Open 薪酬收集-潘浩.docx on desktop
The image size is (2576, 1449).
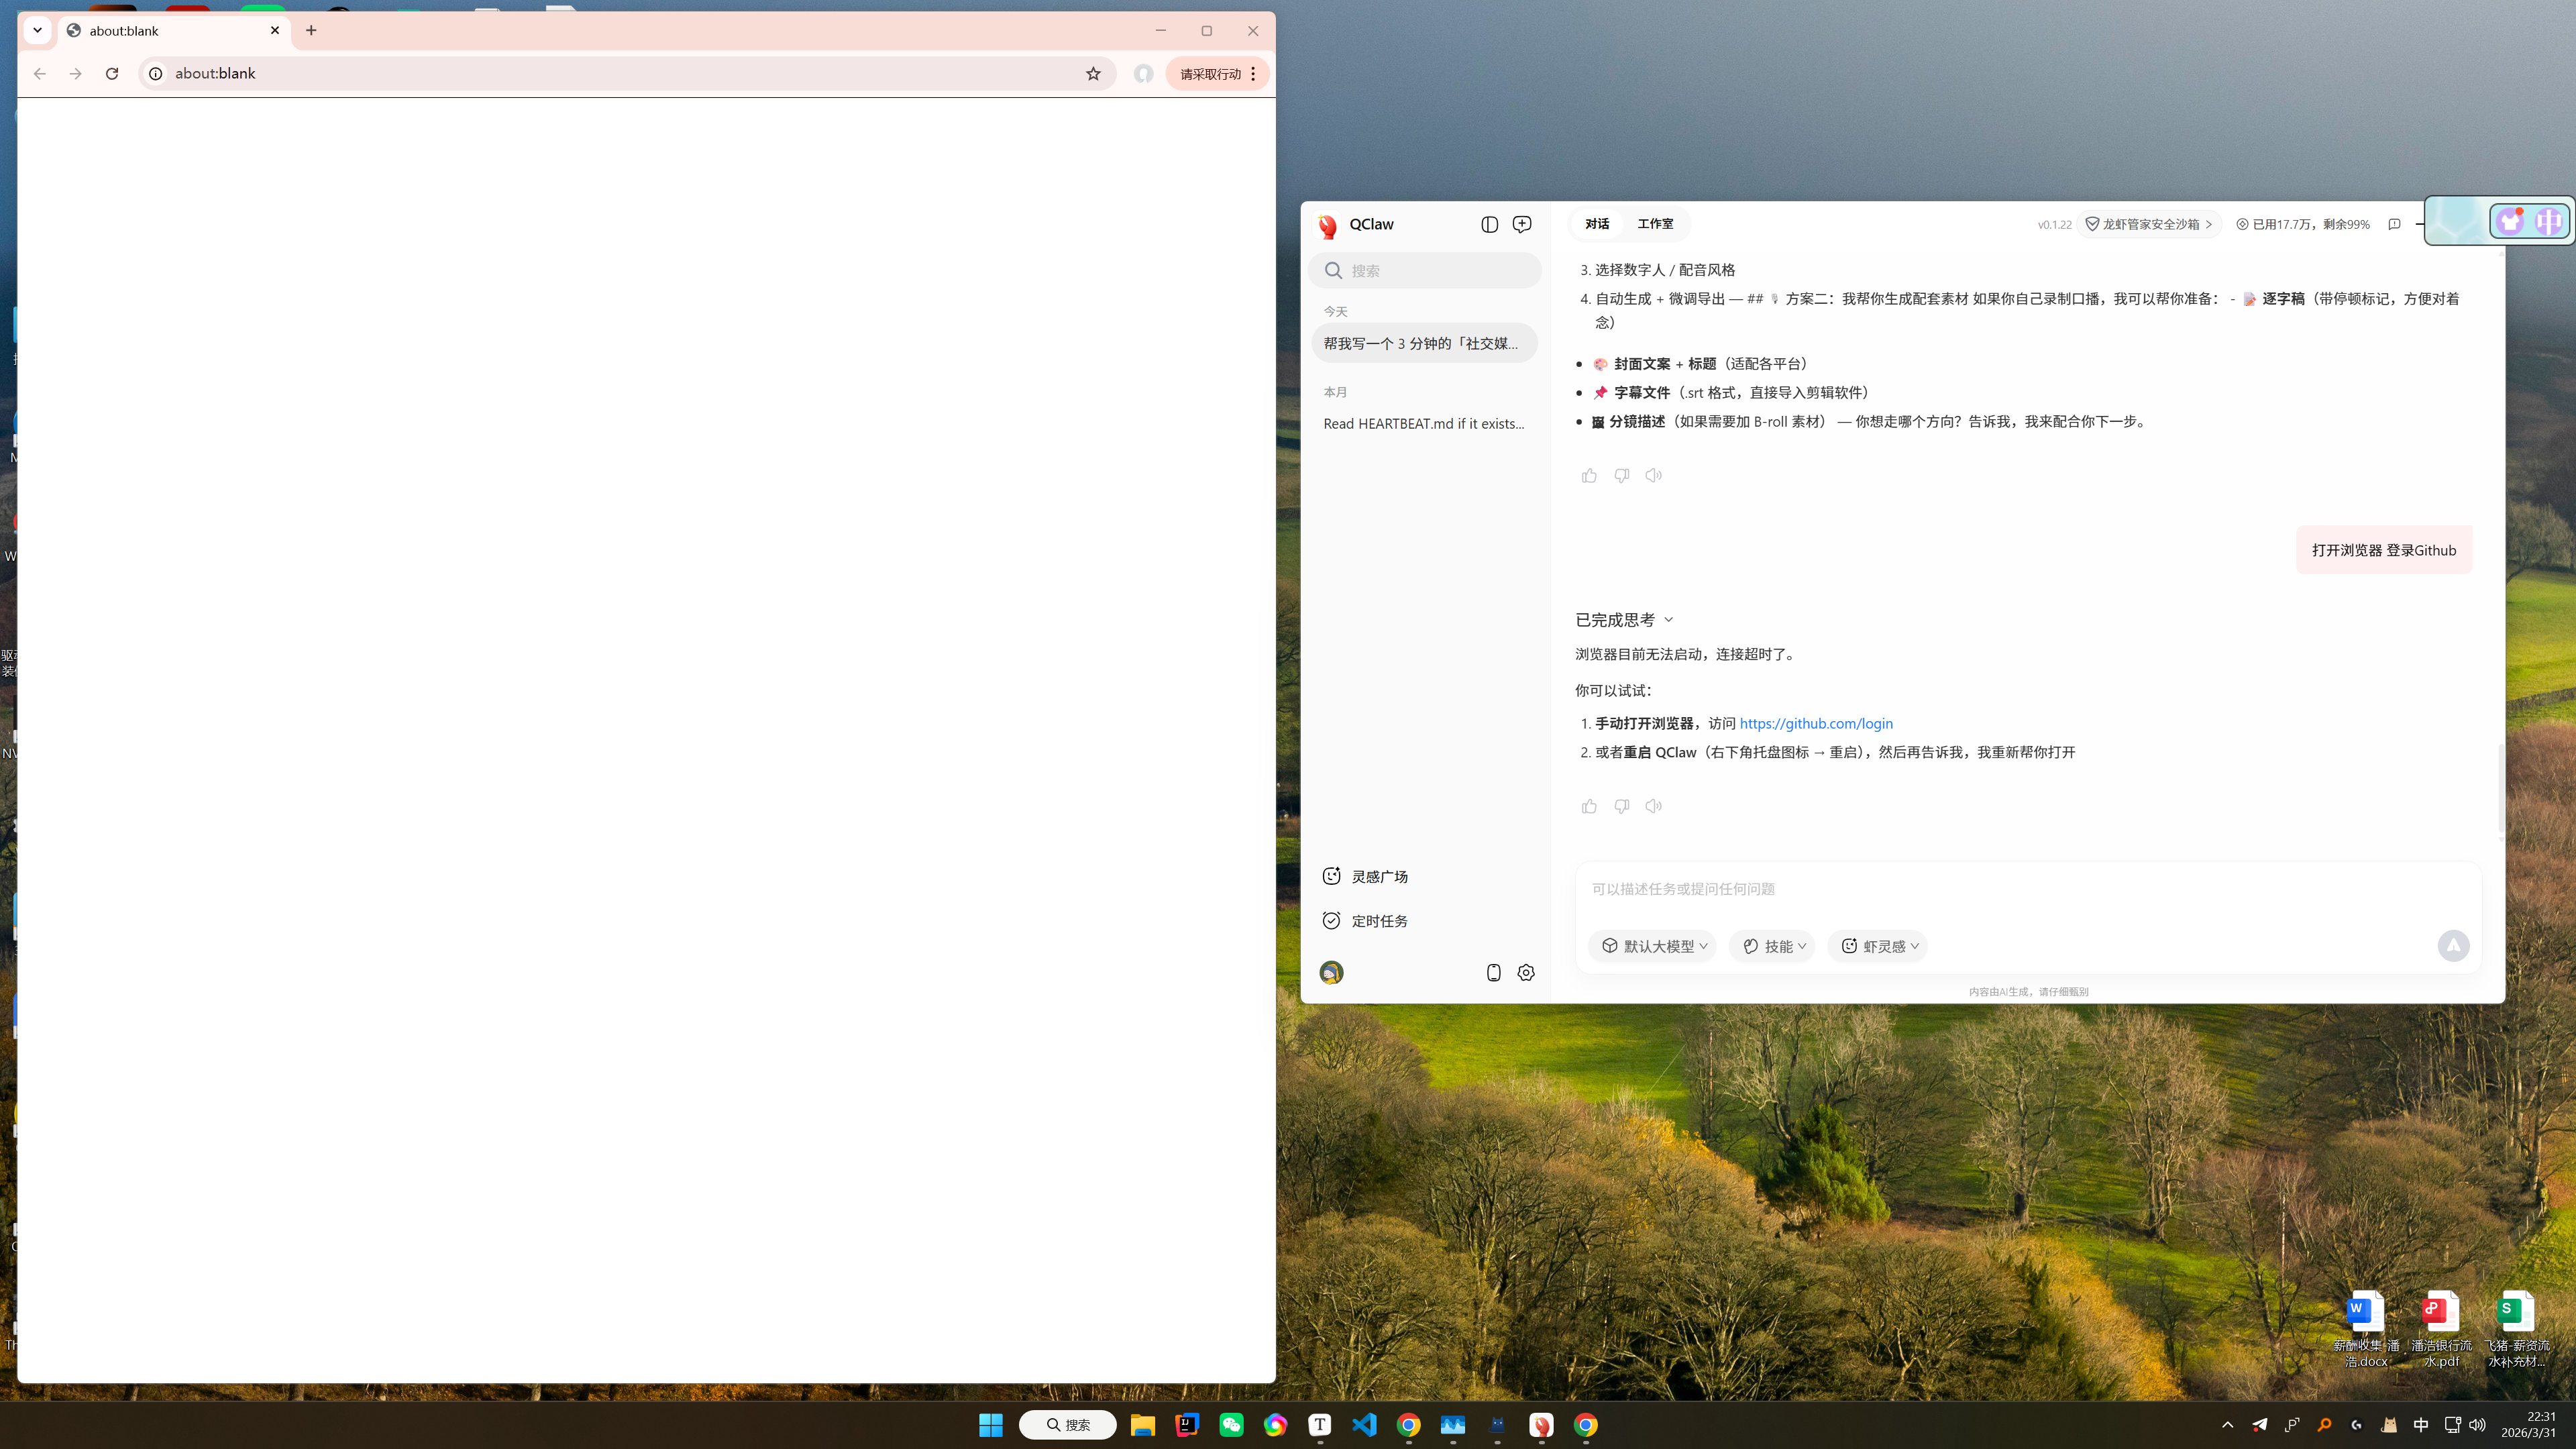pyautogui.click(x=2366, y=1329)
